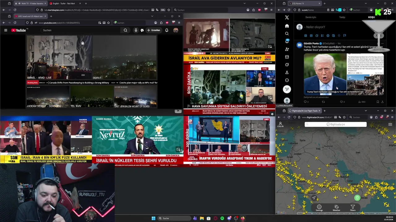Viewport: 396px width, 222px height.
Task: Click the Flightradar24 locate-me arrow button
Action: pos(314,198)
